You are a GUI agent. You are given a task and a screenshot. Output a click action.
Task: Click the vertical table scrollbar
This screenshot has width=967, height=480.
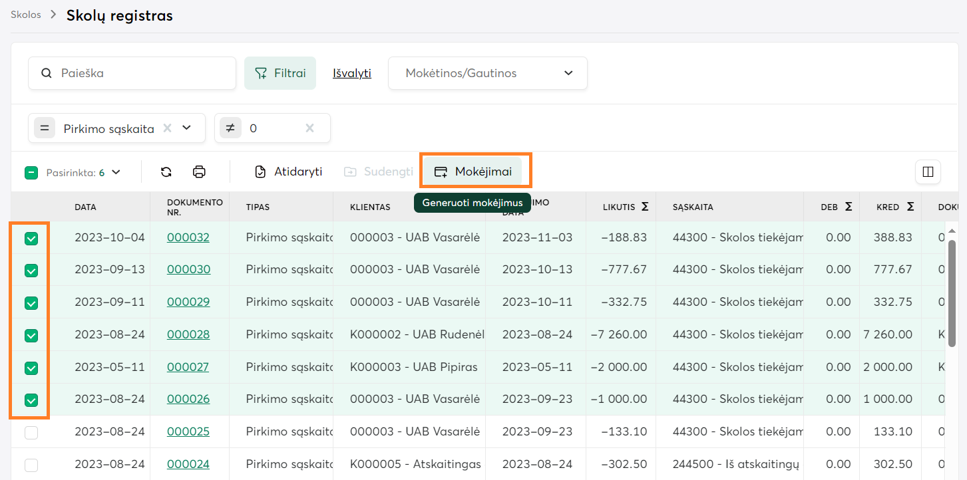pyautogui.click(x=952, y=293)
